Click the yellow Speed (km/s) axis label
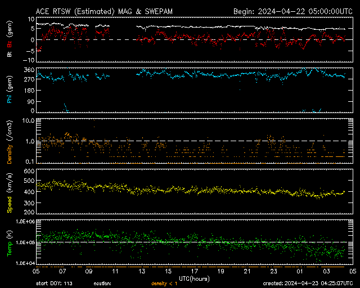 click(x=9, y=193)
